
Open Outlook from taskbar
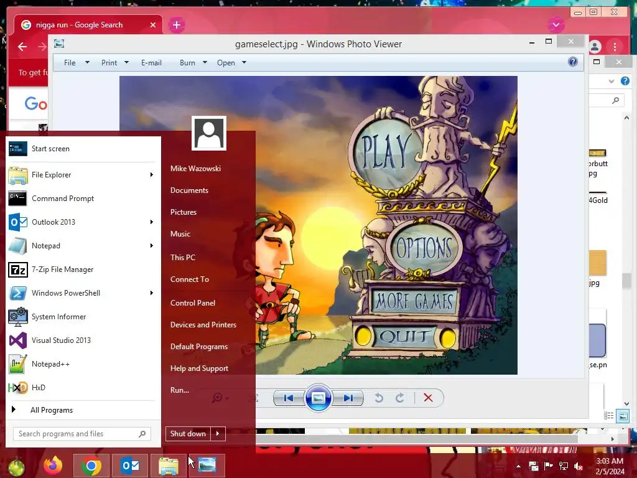(130, 466)
